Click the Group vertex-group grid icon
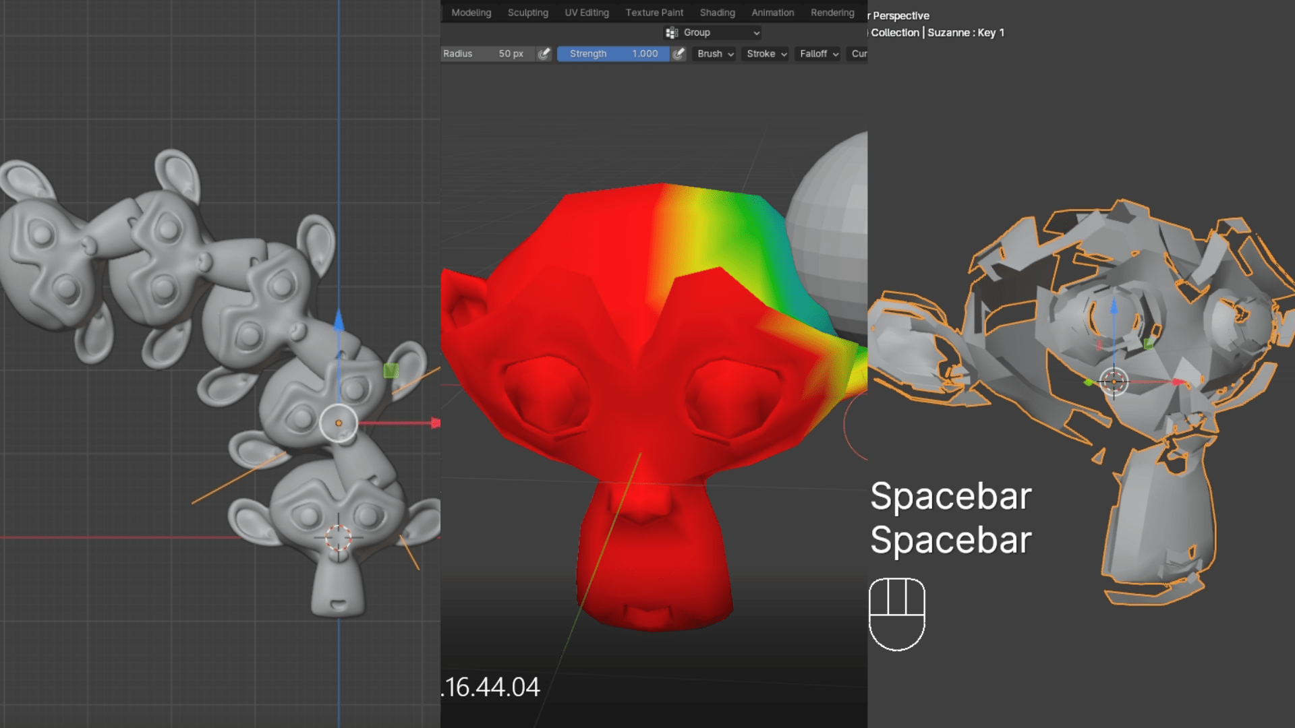The width and height of the screenshot is (1295, 728). pyautogui.click(x=671, y=32)
